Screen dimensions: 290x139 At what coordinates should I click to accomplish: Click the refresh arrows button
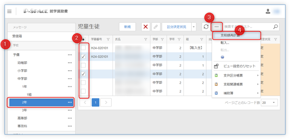click(206, 27)
